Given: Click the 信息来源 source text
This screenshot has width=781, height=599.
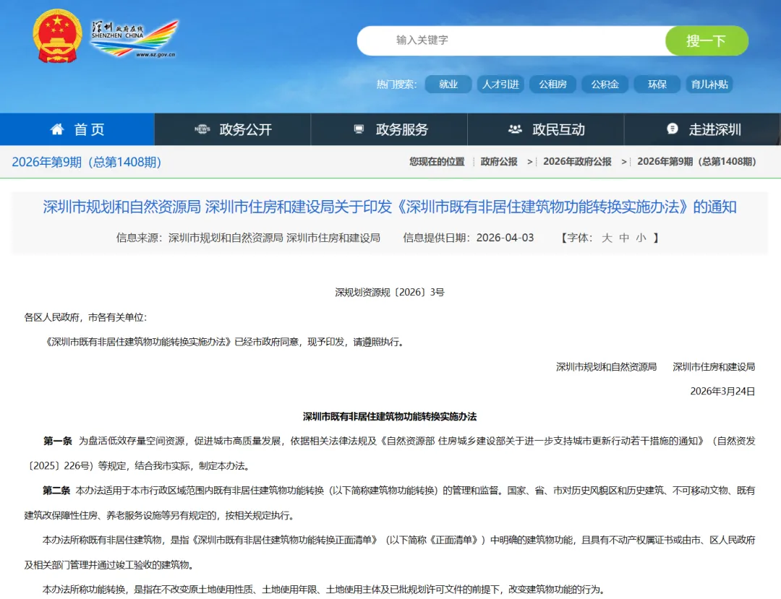Looking at the screenshot, I should click(248, 238).
